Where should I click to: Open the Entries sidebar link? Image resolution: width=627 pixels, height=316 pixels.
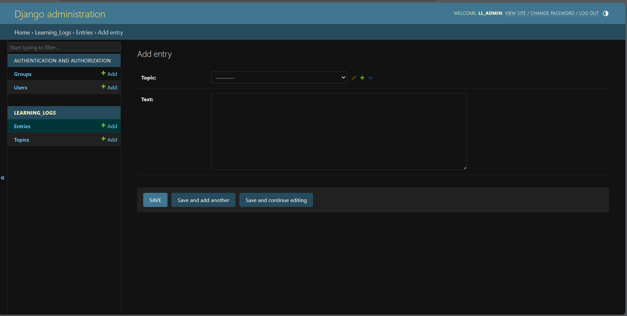tap(22, 126)
